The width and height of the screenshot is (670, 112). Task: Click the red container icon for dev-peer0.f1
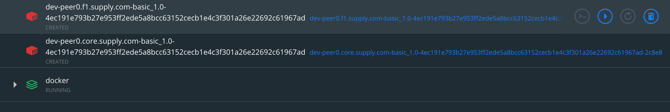32,17
